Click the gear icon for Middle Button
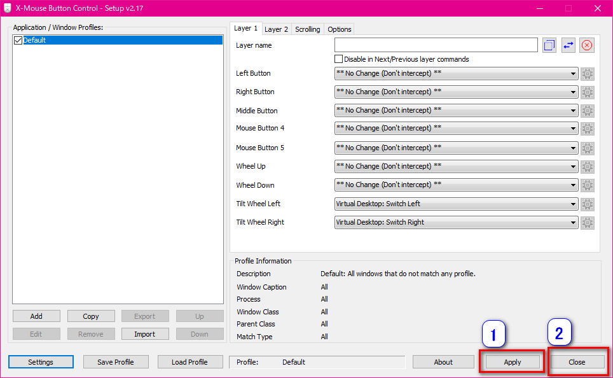 (588, 111)
